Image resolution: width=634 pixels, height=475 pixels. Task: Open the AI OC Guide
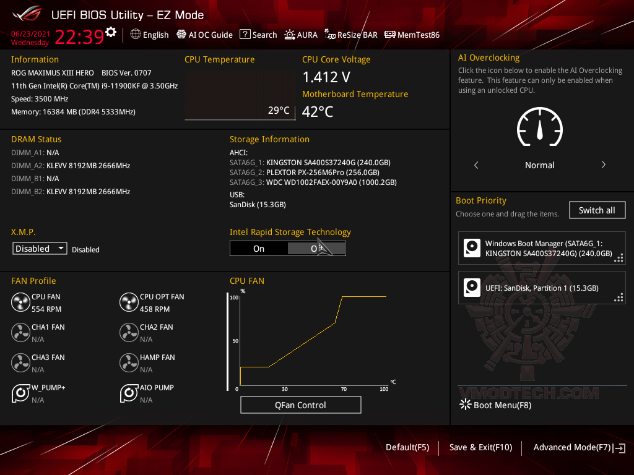pos(204,35)
